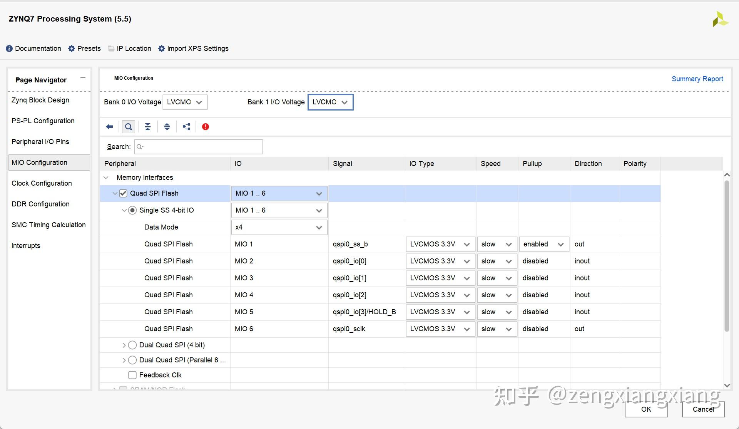Open the Data Mode x4 dropdown
This screenshot has width=739, height=429.
[x=279, y=227]
